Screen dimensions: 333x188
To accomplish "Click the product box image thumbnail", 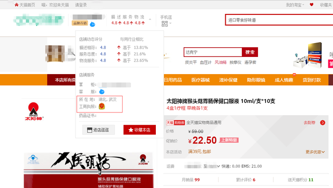I will (88, 170).
